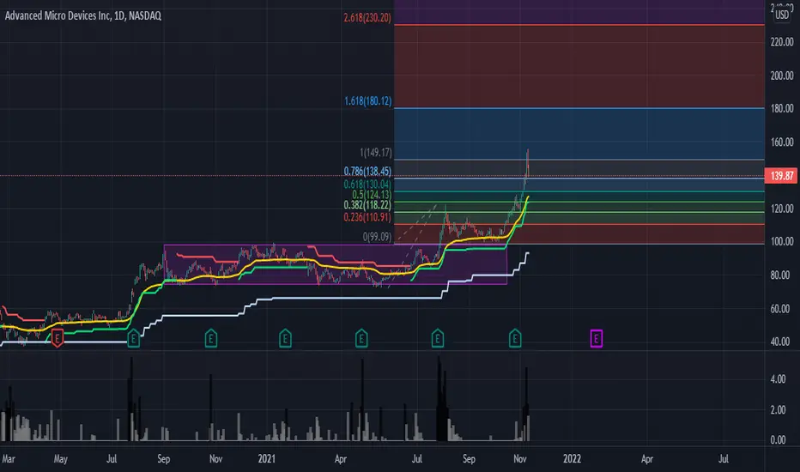Click 4.00 on the volume scale
The height and width of the screenshot is (472, 800).
click(x=778, y=379)
